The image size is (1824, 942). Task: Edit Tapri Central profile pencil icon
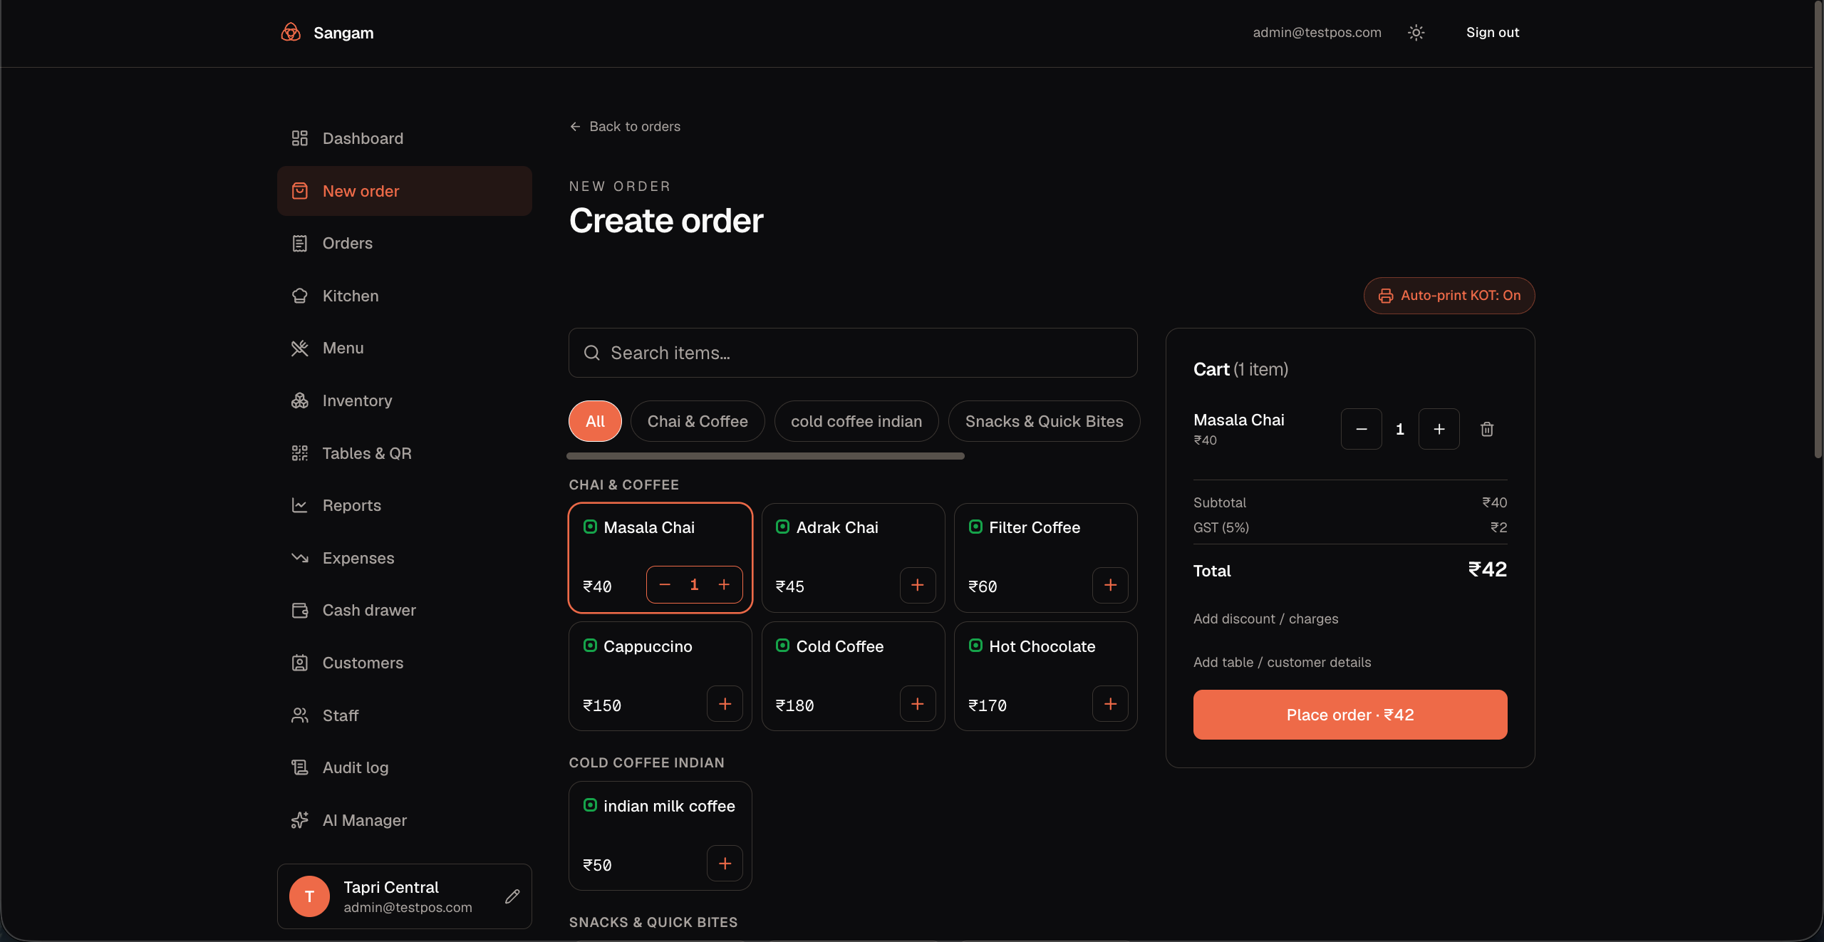tap(512, 896)
